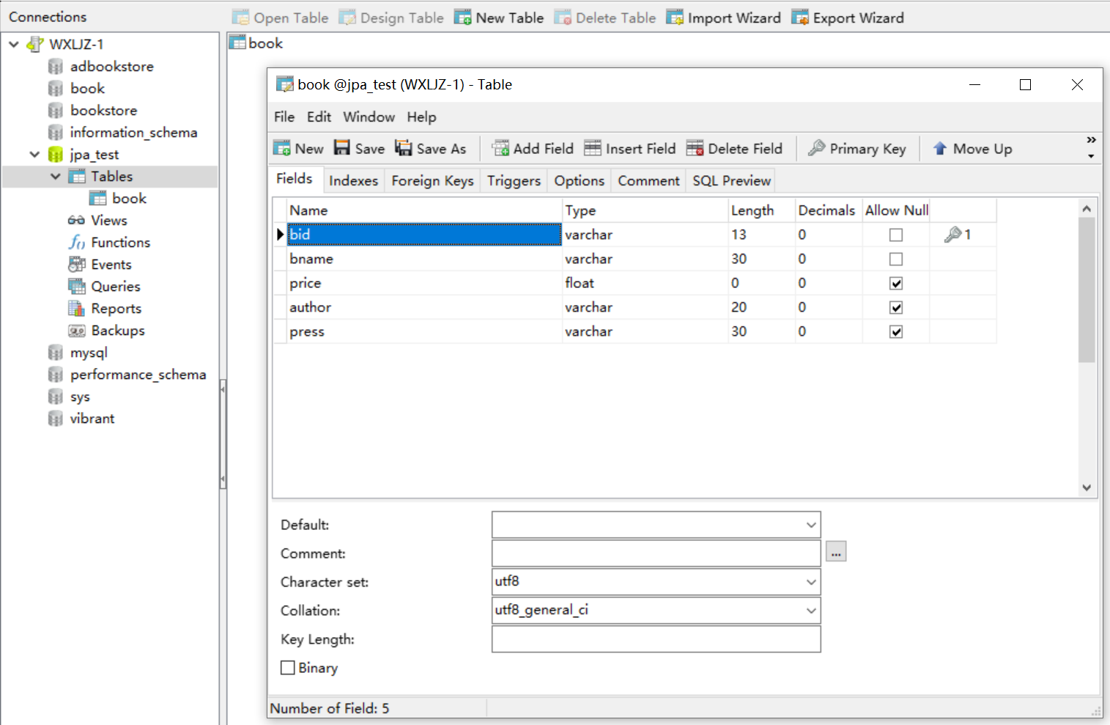Screen dimensions: 1110x725
Task: Click the Backups icon in the tree
Action: tap(77, 331)
